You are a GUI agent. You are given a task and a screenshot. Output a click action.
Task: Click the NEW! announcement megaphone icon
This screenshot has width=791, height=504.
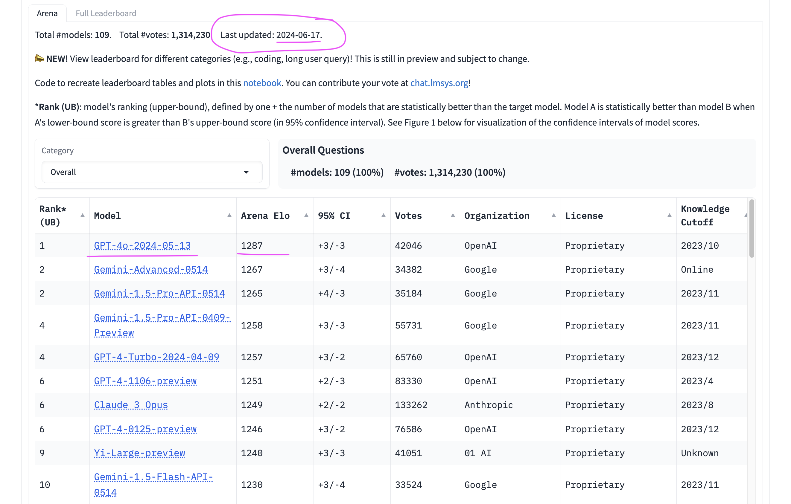tap(39, 58)
